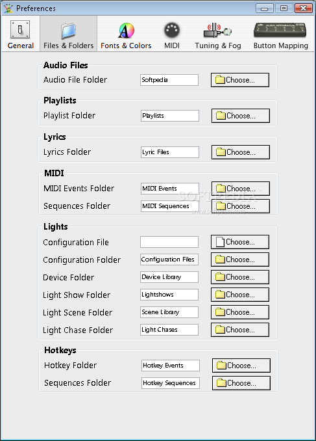
Task: Click the Scene Library folder field
Action: (169, 312)
